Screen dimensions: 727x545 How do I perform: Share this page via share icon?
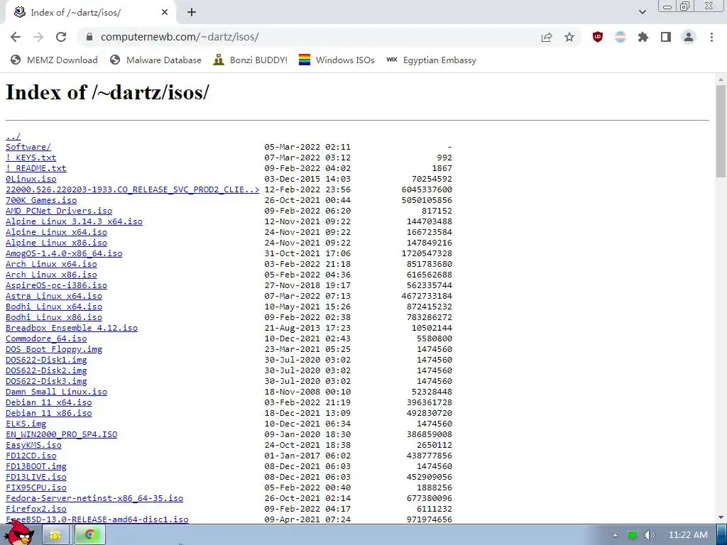pos(547,37)
